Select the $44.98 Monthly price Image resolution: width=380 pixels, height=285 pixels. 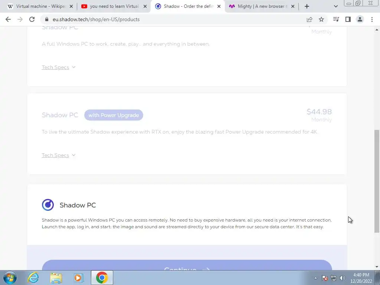click(319, 115)
